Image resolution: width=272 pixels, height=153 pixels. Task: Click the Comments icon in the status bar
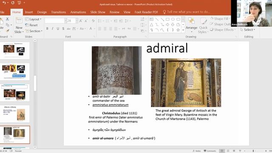click(210, 151)
